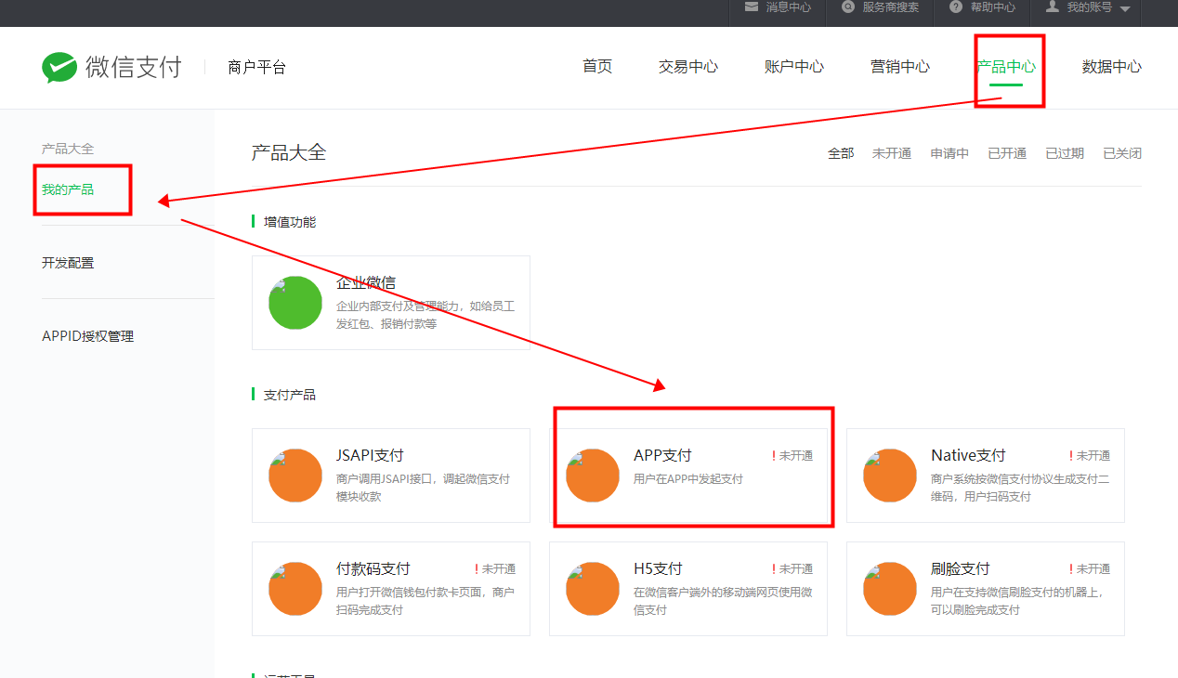The width and height of the screenshot is (1178, 678).
Task: Click the 消息中心 envelope icon
Action: coord(751,8)
